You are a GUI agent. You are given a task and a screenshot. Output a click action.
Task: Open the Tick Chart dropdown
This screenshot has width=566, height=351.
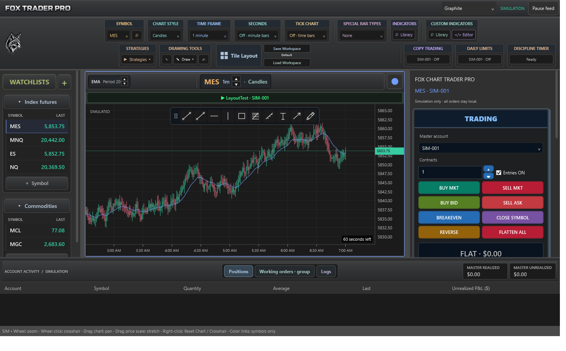(307, 35)
